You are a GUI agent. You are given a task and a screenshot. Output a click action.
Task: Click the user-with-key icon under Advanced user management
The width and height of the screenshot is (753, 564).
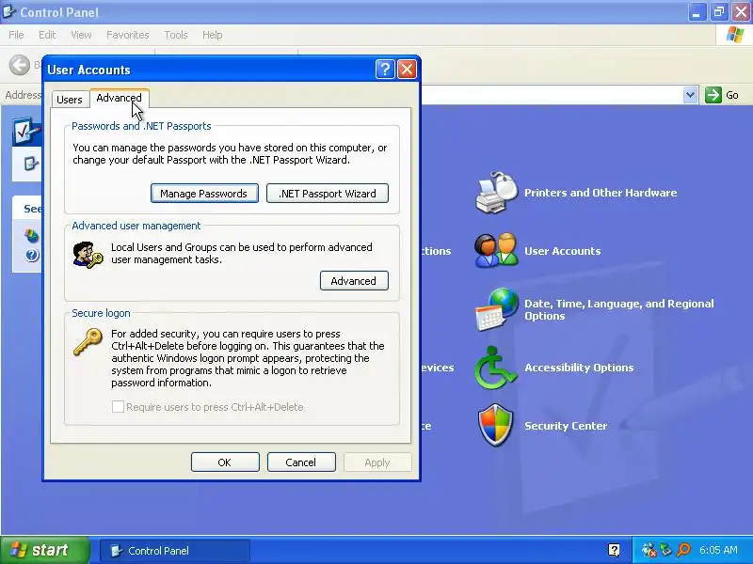coord(88,254)
